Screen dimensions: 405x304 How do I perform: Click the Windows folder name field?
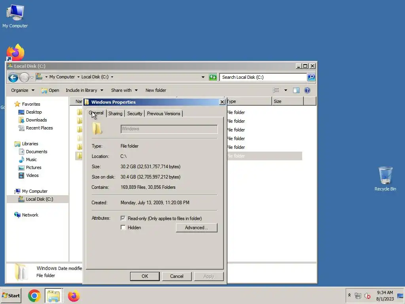(169, 129)
